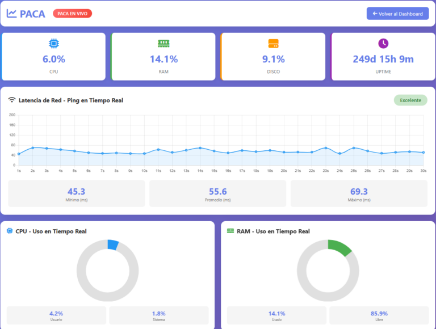Select the Promedio 55.6 ms stat box
Screen dimensions: 436x329
pyautogui.click(x=218, y=194)
